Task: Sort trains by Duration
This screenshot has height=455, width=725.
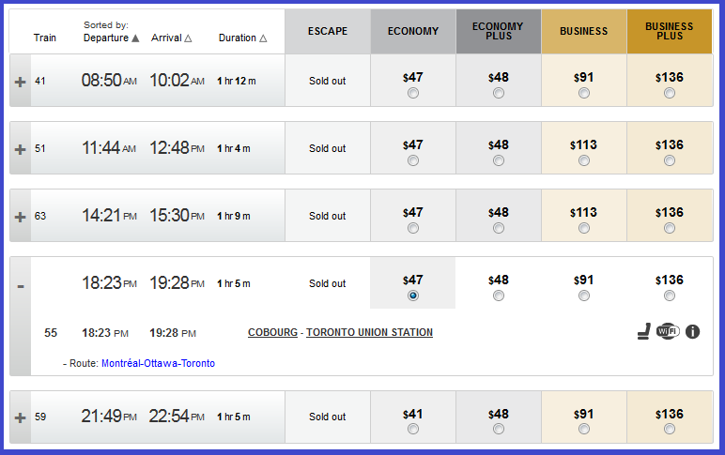Action: pyautogui.click(x=242, y=38)
